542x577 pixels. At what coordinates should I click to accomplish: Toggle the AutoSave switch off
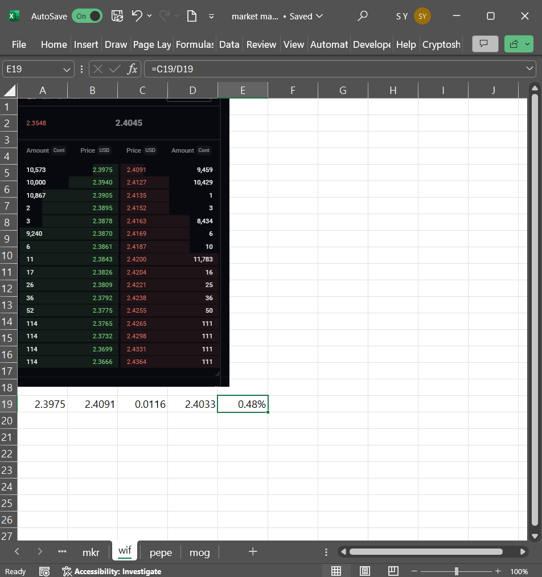click(87, 16)
